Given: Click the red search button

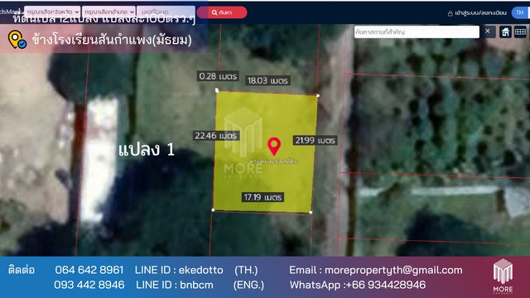Looking at the screenshot, I should click(222, 12).
